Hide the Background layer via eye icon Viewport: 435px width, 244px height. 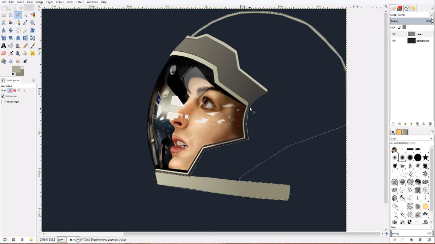click(394, 41)
